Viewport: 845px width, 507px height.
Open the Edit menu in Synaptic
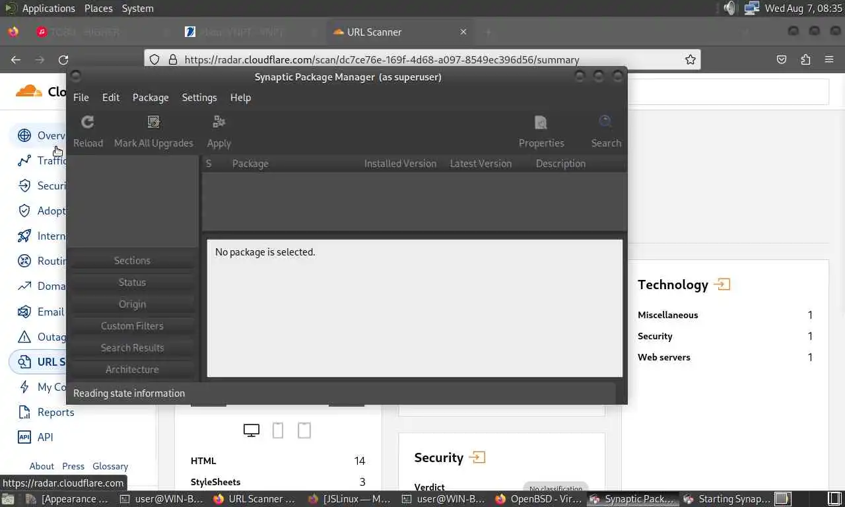111,97
